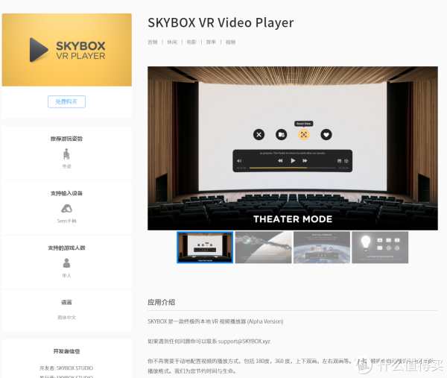
Task: Click the 音频 audio category tag
Action: (153, 42)
